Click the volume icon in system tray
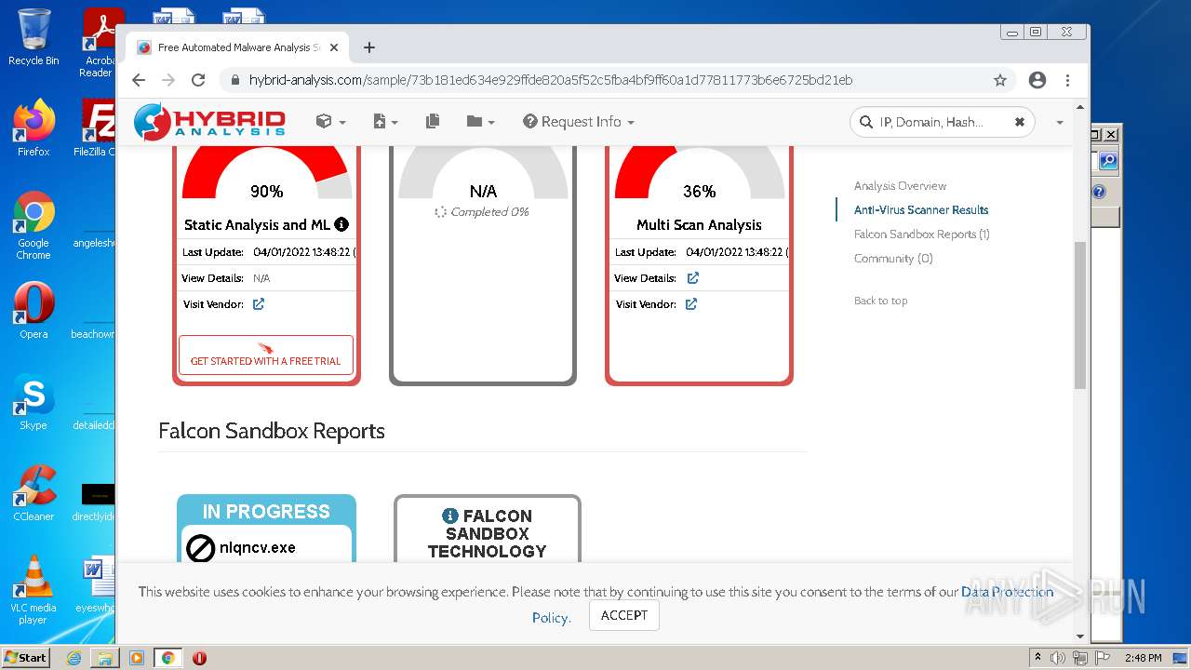 click(x=1058, y=658)
